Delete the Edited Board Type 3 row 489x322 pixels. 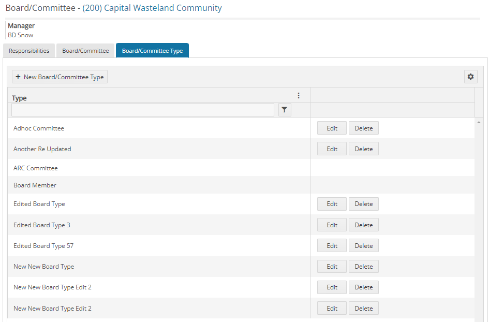pos(364,225)
